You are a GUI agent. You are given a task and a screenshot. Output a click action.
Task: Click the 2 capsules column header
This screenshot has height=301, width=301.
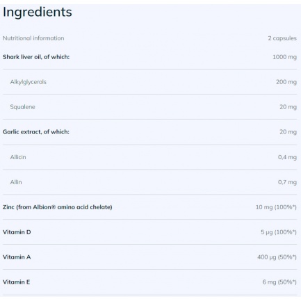[x=282, y=38]
